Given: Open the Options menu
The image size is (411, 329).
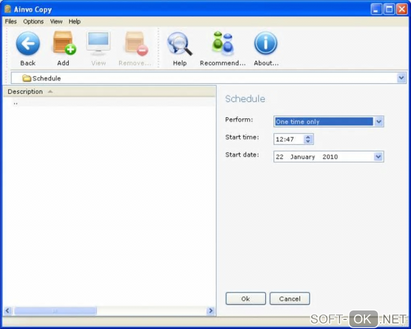Looking at the screenshot, I should tap(33, 21).
